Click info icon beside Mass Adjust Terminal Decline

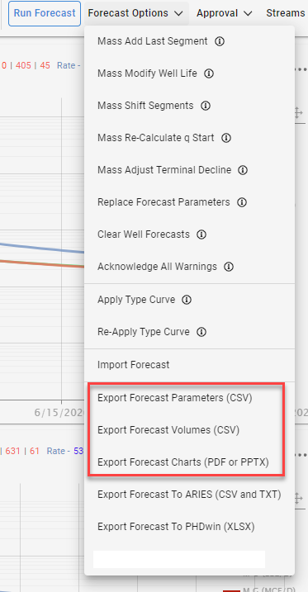click(x=243, y=170)
